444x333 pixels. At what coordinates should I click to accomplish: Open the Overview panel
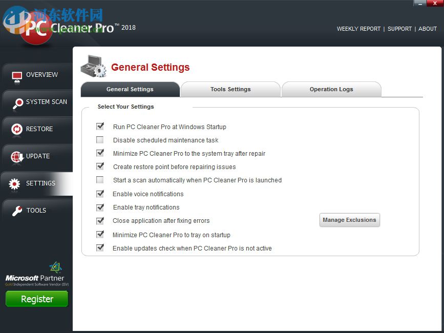(x=36, y=75)
